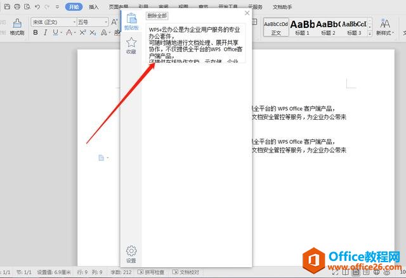Click the Save icon in quick access toolbar

(7, 6)
